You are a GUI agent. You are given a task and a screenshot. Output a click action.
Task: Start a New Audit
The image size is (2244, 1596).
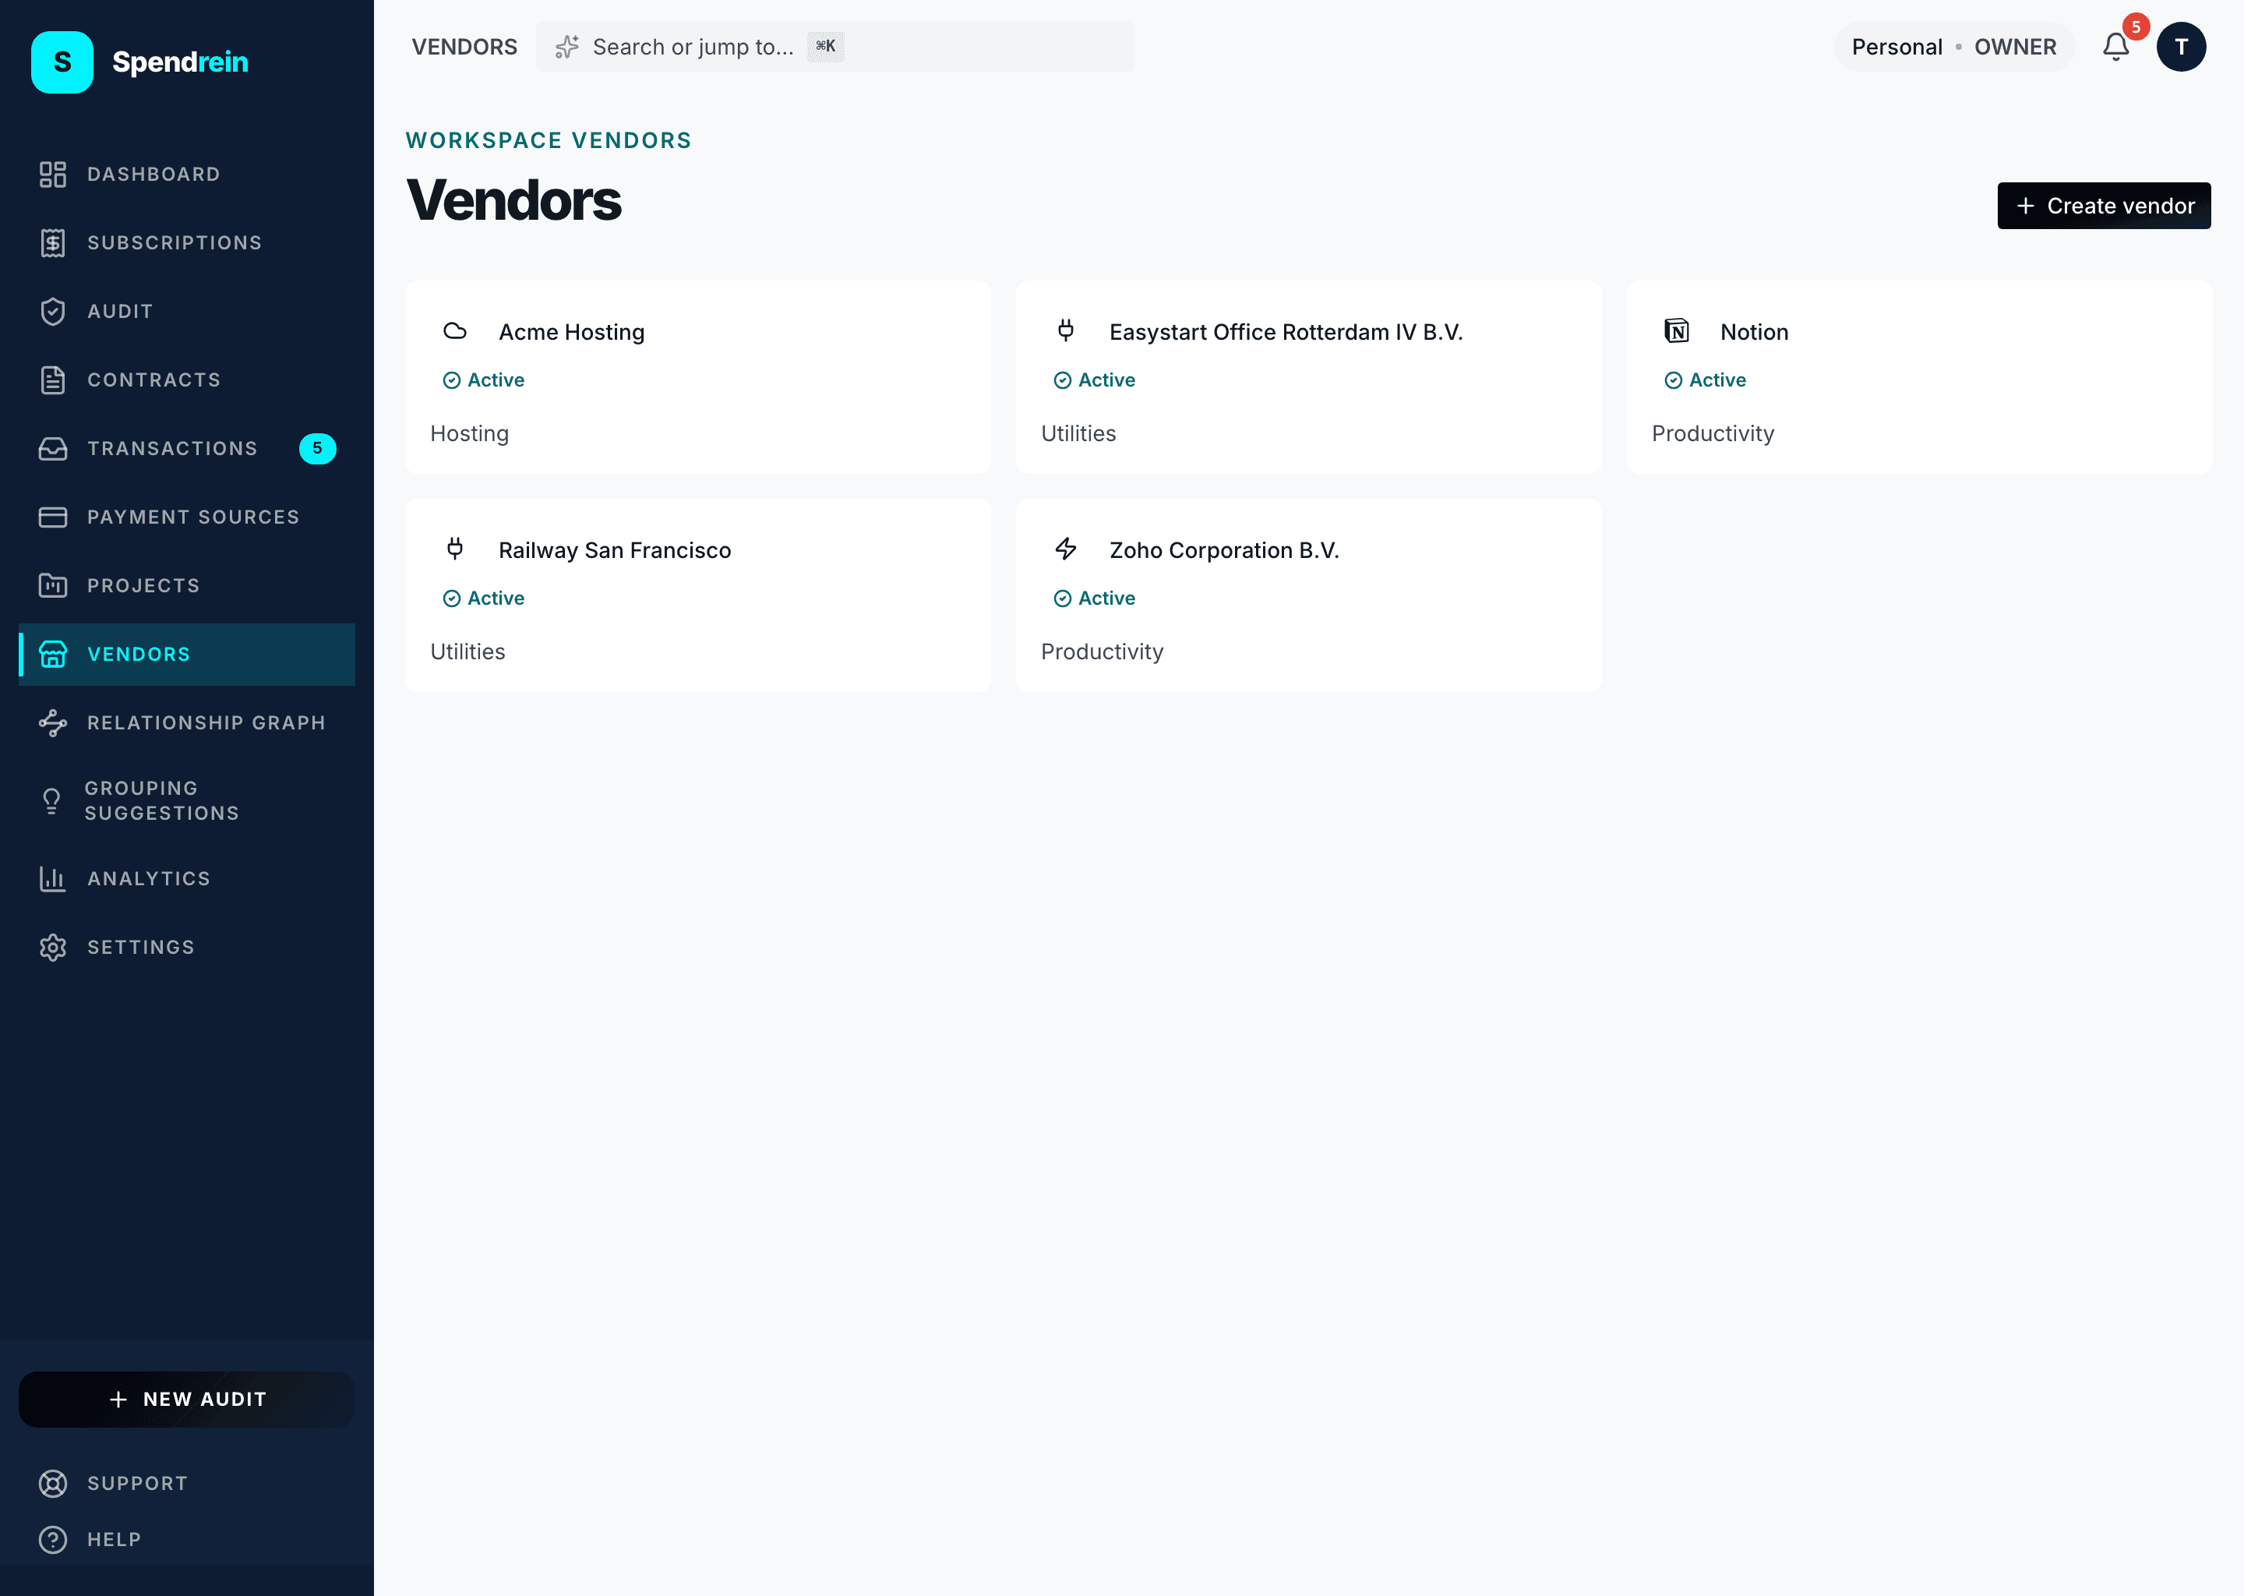coord(187,1400)
